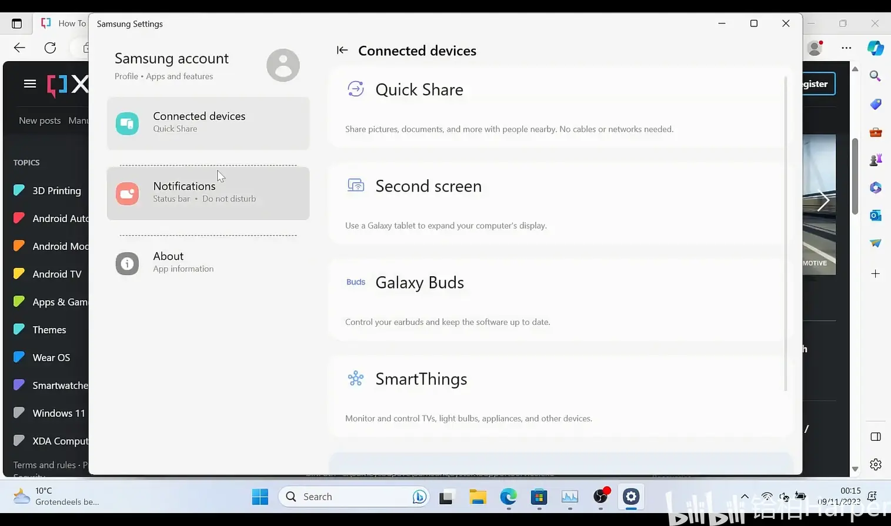
Task: Open the browser tab actions icon
Action: coord(16,24)
